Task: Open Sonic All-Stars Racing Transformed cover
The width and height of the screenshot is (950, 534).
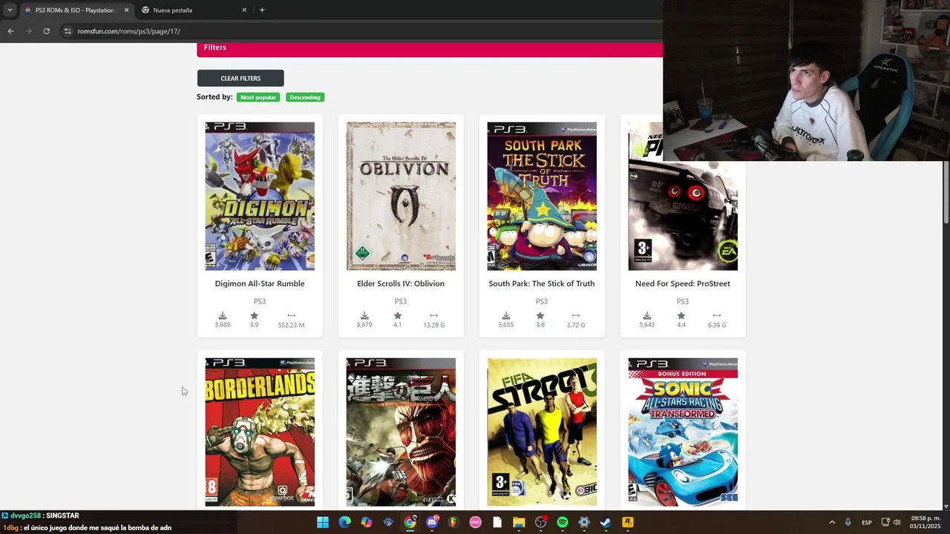Action: coord(683,432)
